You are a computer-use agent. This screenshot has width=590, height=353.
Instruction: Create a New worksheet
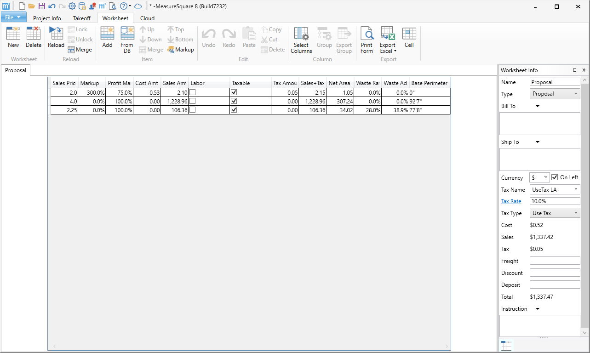pos(13,37)
